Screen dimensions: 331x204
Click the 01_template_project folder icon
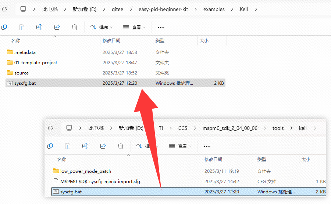(x=10, y=62)
